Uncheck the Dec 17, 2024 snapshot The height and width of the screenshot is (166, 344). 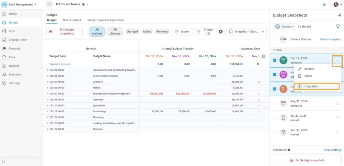[275, 60]
